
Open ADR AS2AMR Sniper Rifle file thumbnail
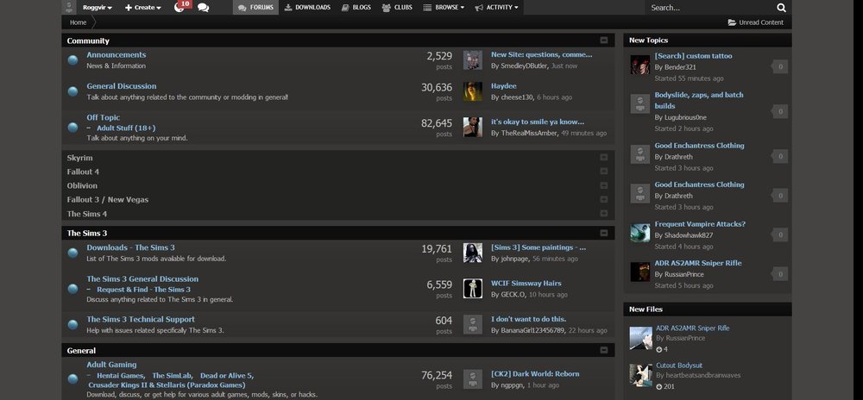640,338
